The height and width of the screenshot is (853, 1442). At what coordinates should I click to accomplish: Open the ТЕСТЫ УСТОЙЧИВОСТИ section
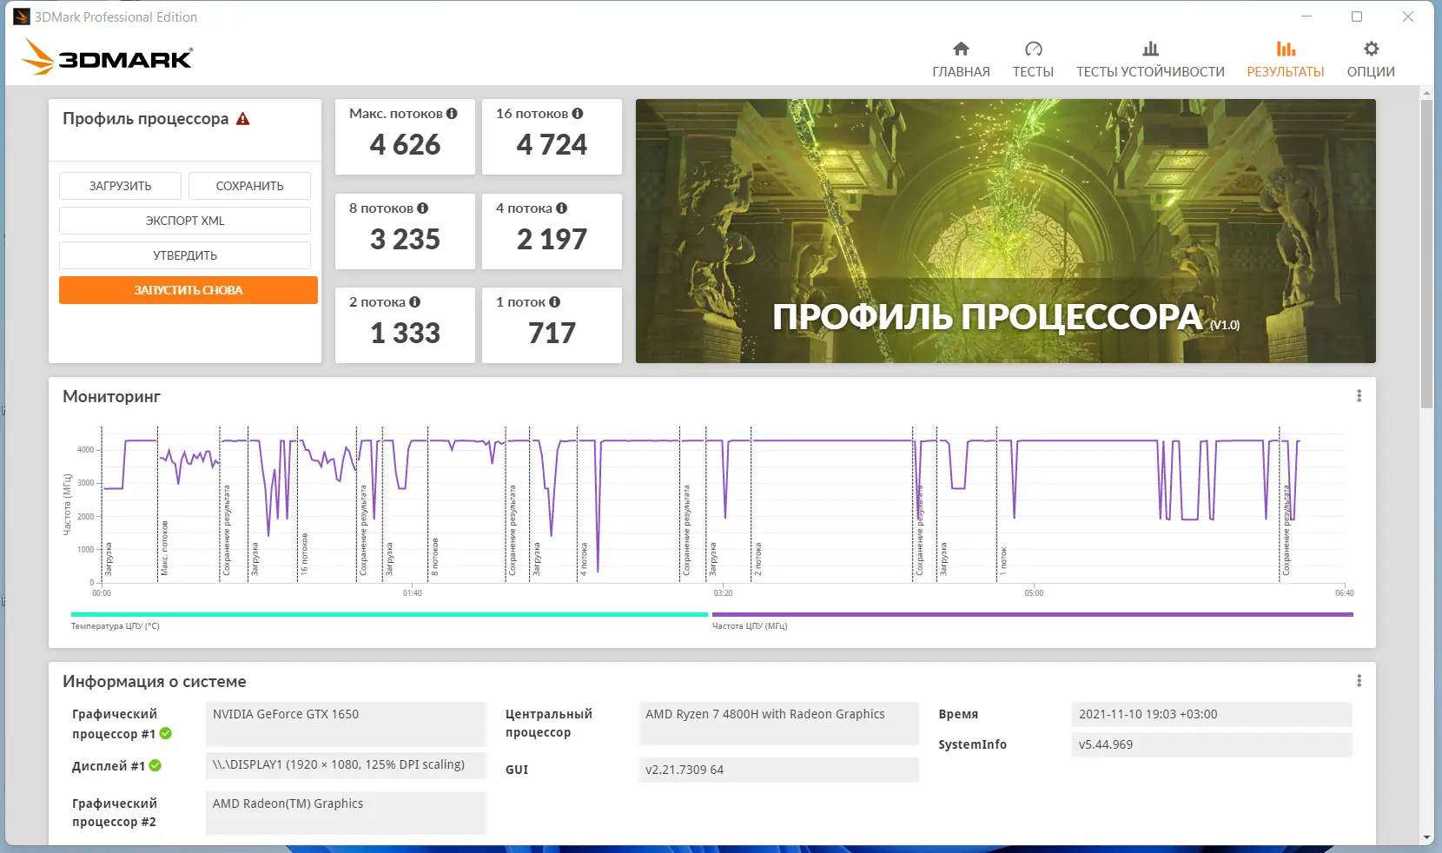click(x=1151, y=72)
